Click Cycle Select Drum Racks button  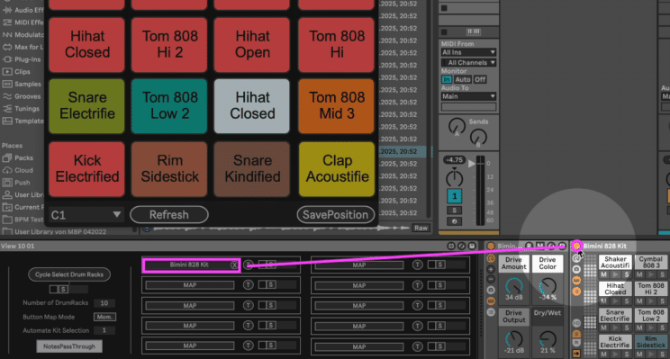69,274
